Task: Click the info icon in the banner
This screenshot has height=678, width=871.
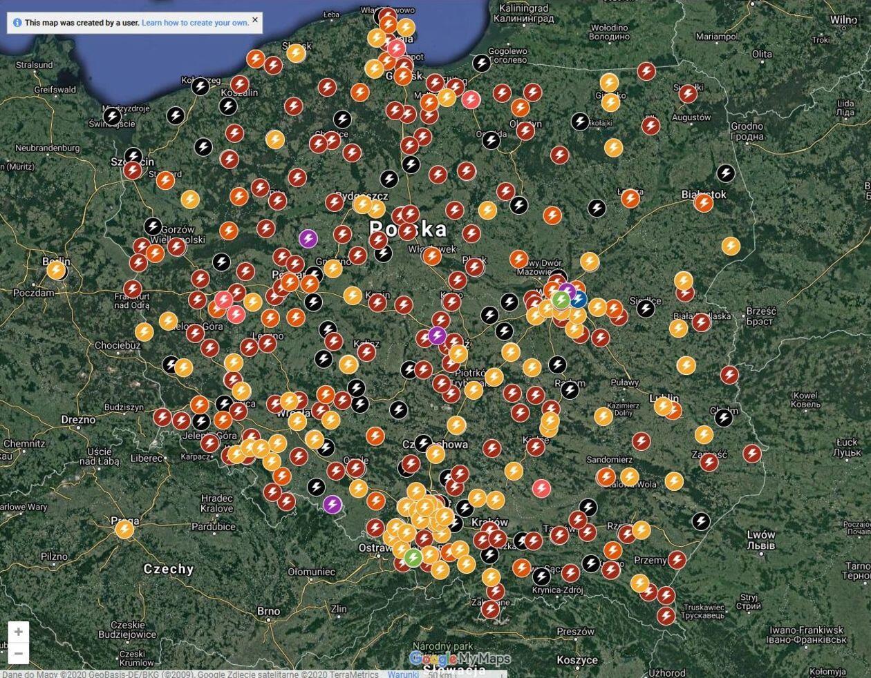Action: click(17, 23)
